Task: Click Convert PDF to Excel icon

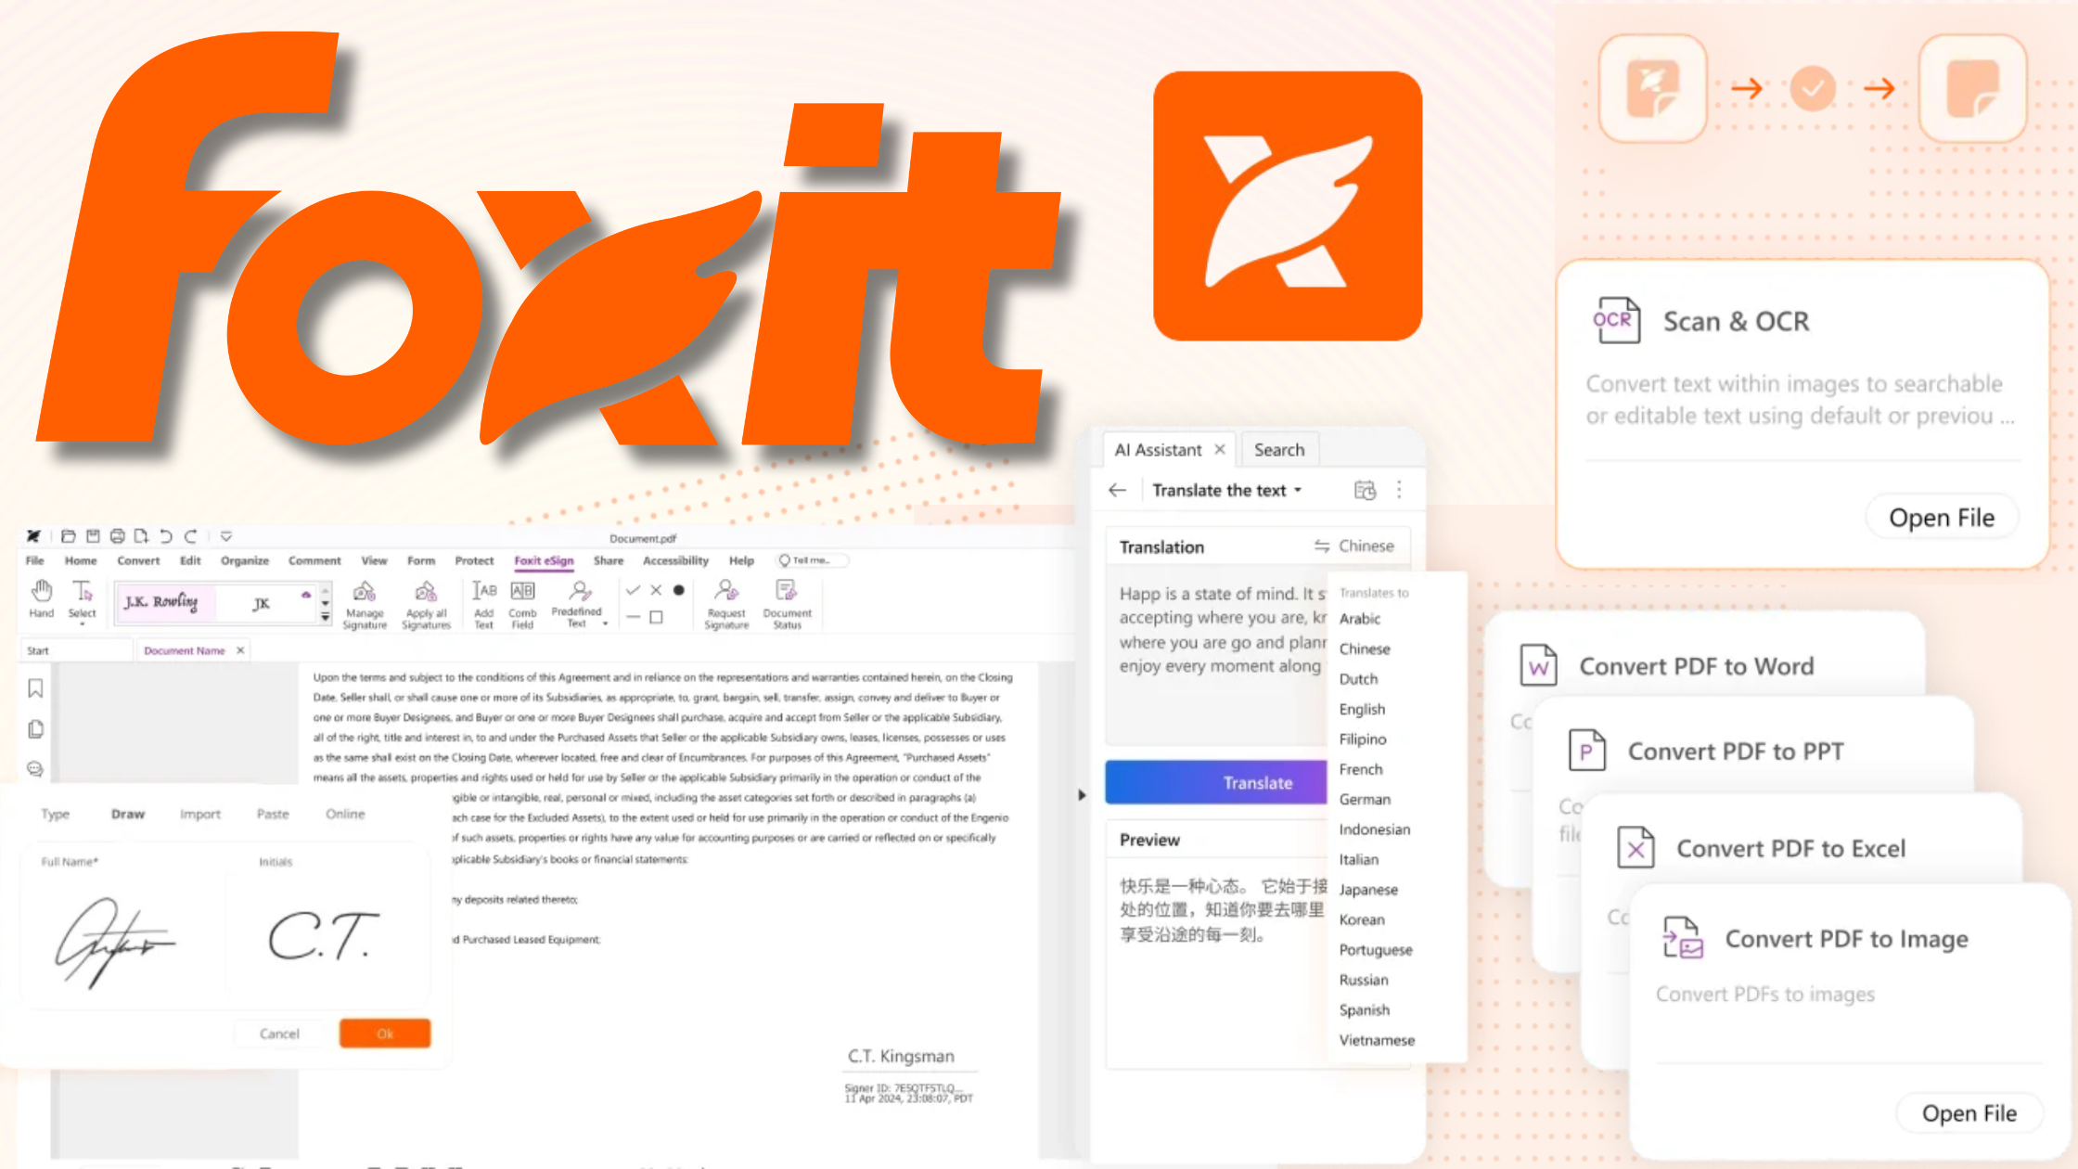Action: pos(1633,845)
